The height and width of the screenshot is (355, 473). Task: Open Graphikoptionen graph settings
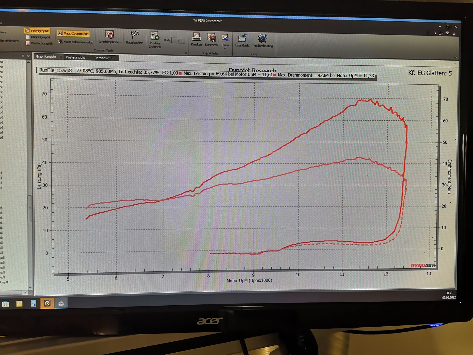point(109,37)
